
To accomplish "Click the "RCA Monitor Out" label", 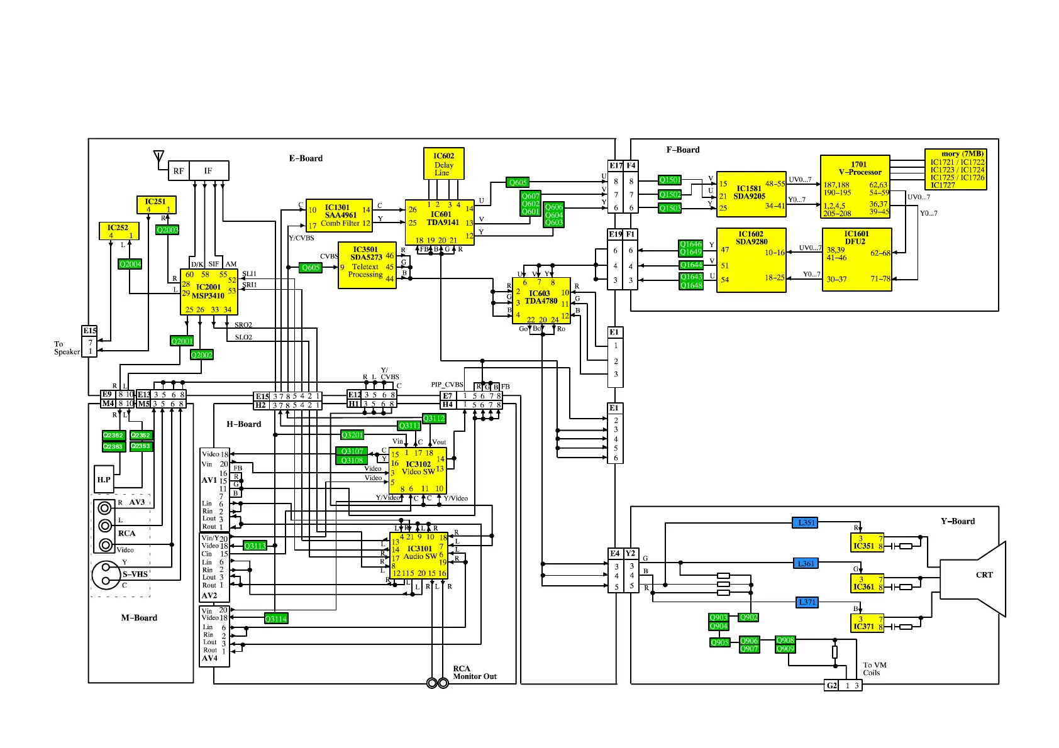I will (475, 673).
